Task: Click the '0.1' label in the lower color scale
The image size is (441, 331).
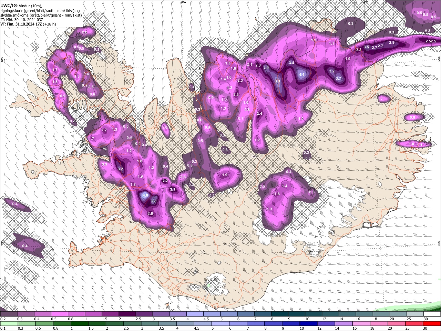Action: click(x=3, y=328)
